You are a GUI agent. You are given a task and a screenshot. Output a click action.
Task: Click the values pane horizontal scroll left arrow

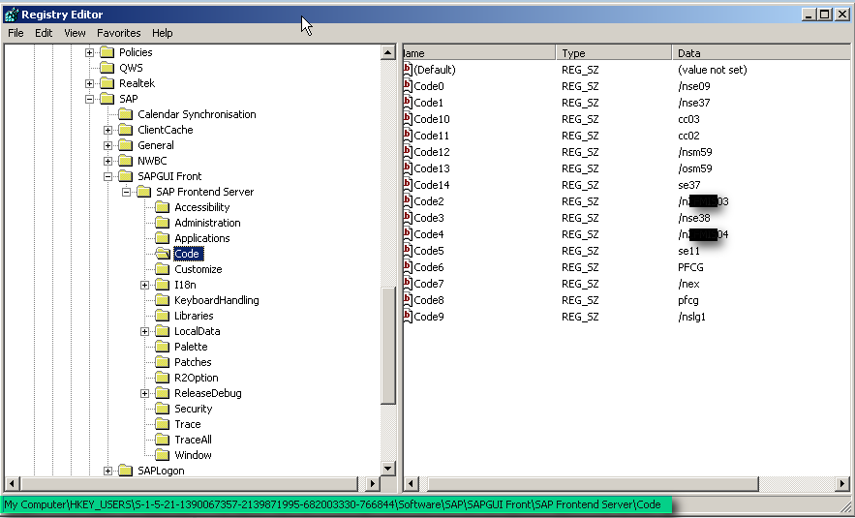[410, 483]
